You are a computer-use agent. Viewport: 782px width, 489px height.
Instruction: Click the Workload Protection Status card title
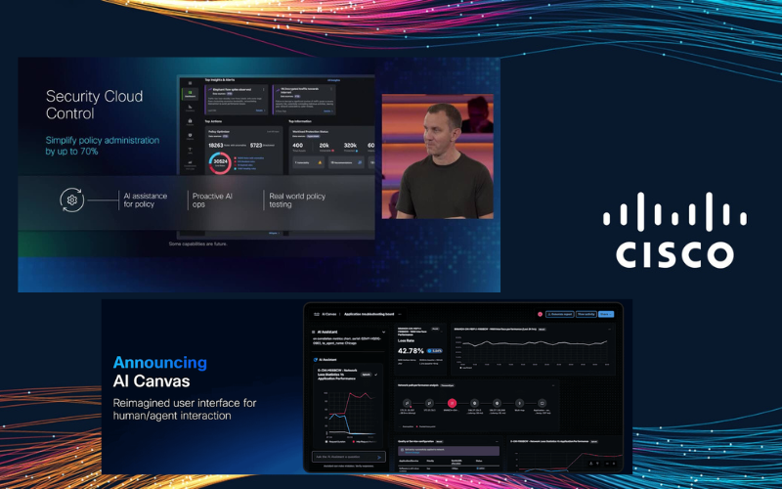tap(310, 132)
